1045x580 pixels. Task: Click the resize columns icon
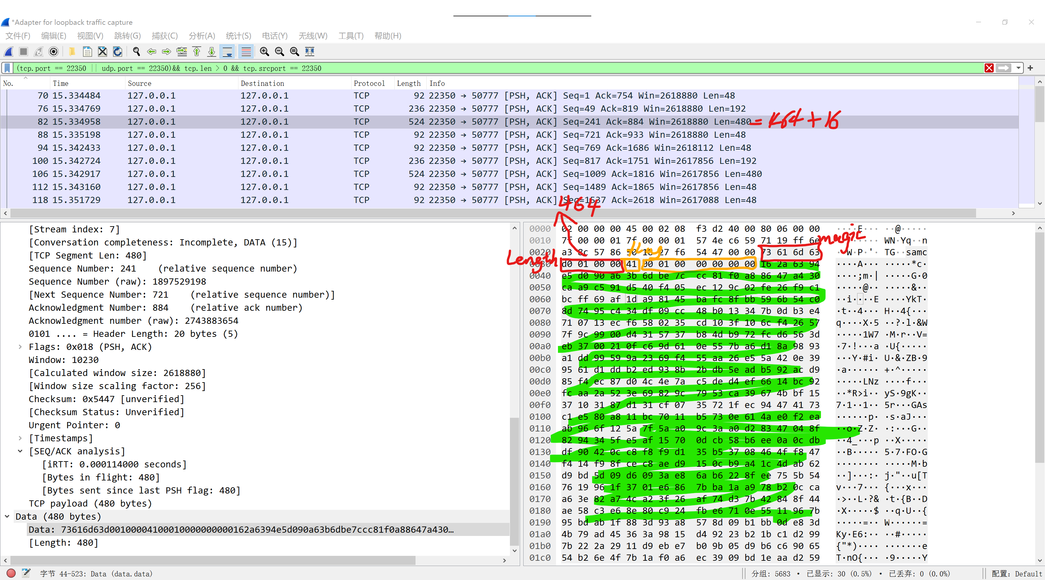[310, 52]
